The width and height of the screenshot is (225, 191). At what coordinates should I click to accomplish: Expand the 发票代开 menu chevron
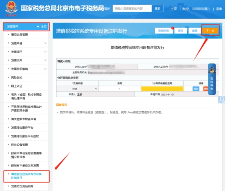(45, 60)
